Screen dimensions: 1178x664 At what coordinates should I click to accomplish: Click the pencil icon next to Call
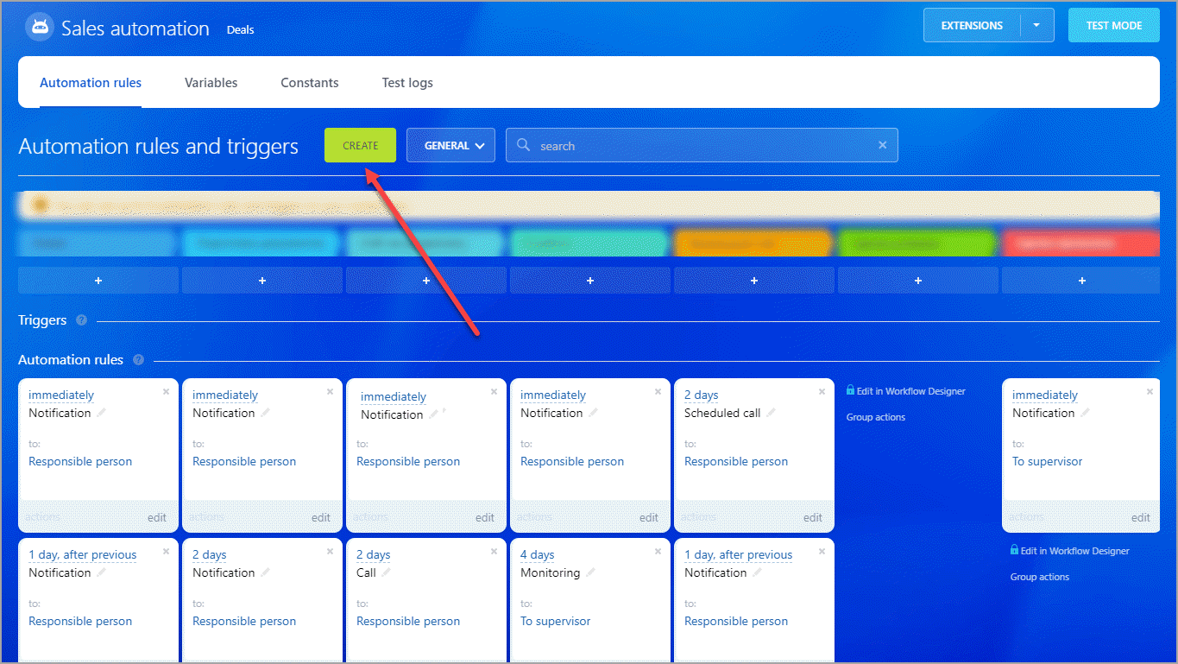point(386,572)
